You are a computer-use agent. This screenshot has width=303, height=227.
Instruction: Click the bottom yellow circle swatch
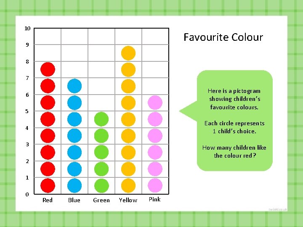(x=128, y=185)
